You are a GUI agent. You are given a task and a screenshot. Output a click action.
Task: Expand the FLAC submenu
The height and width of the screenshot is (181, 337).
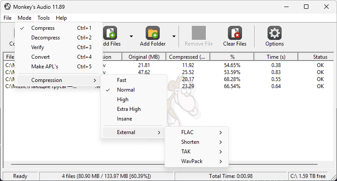click(197, 132)
